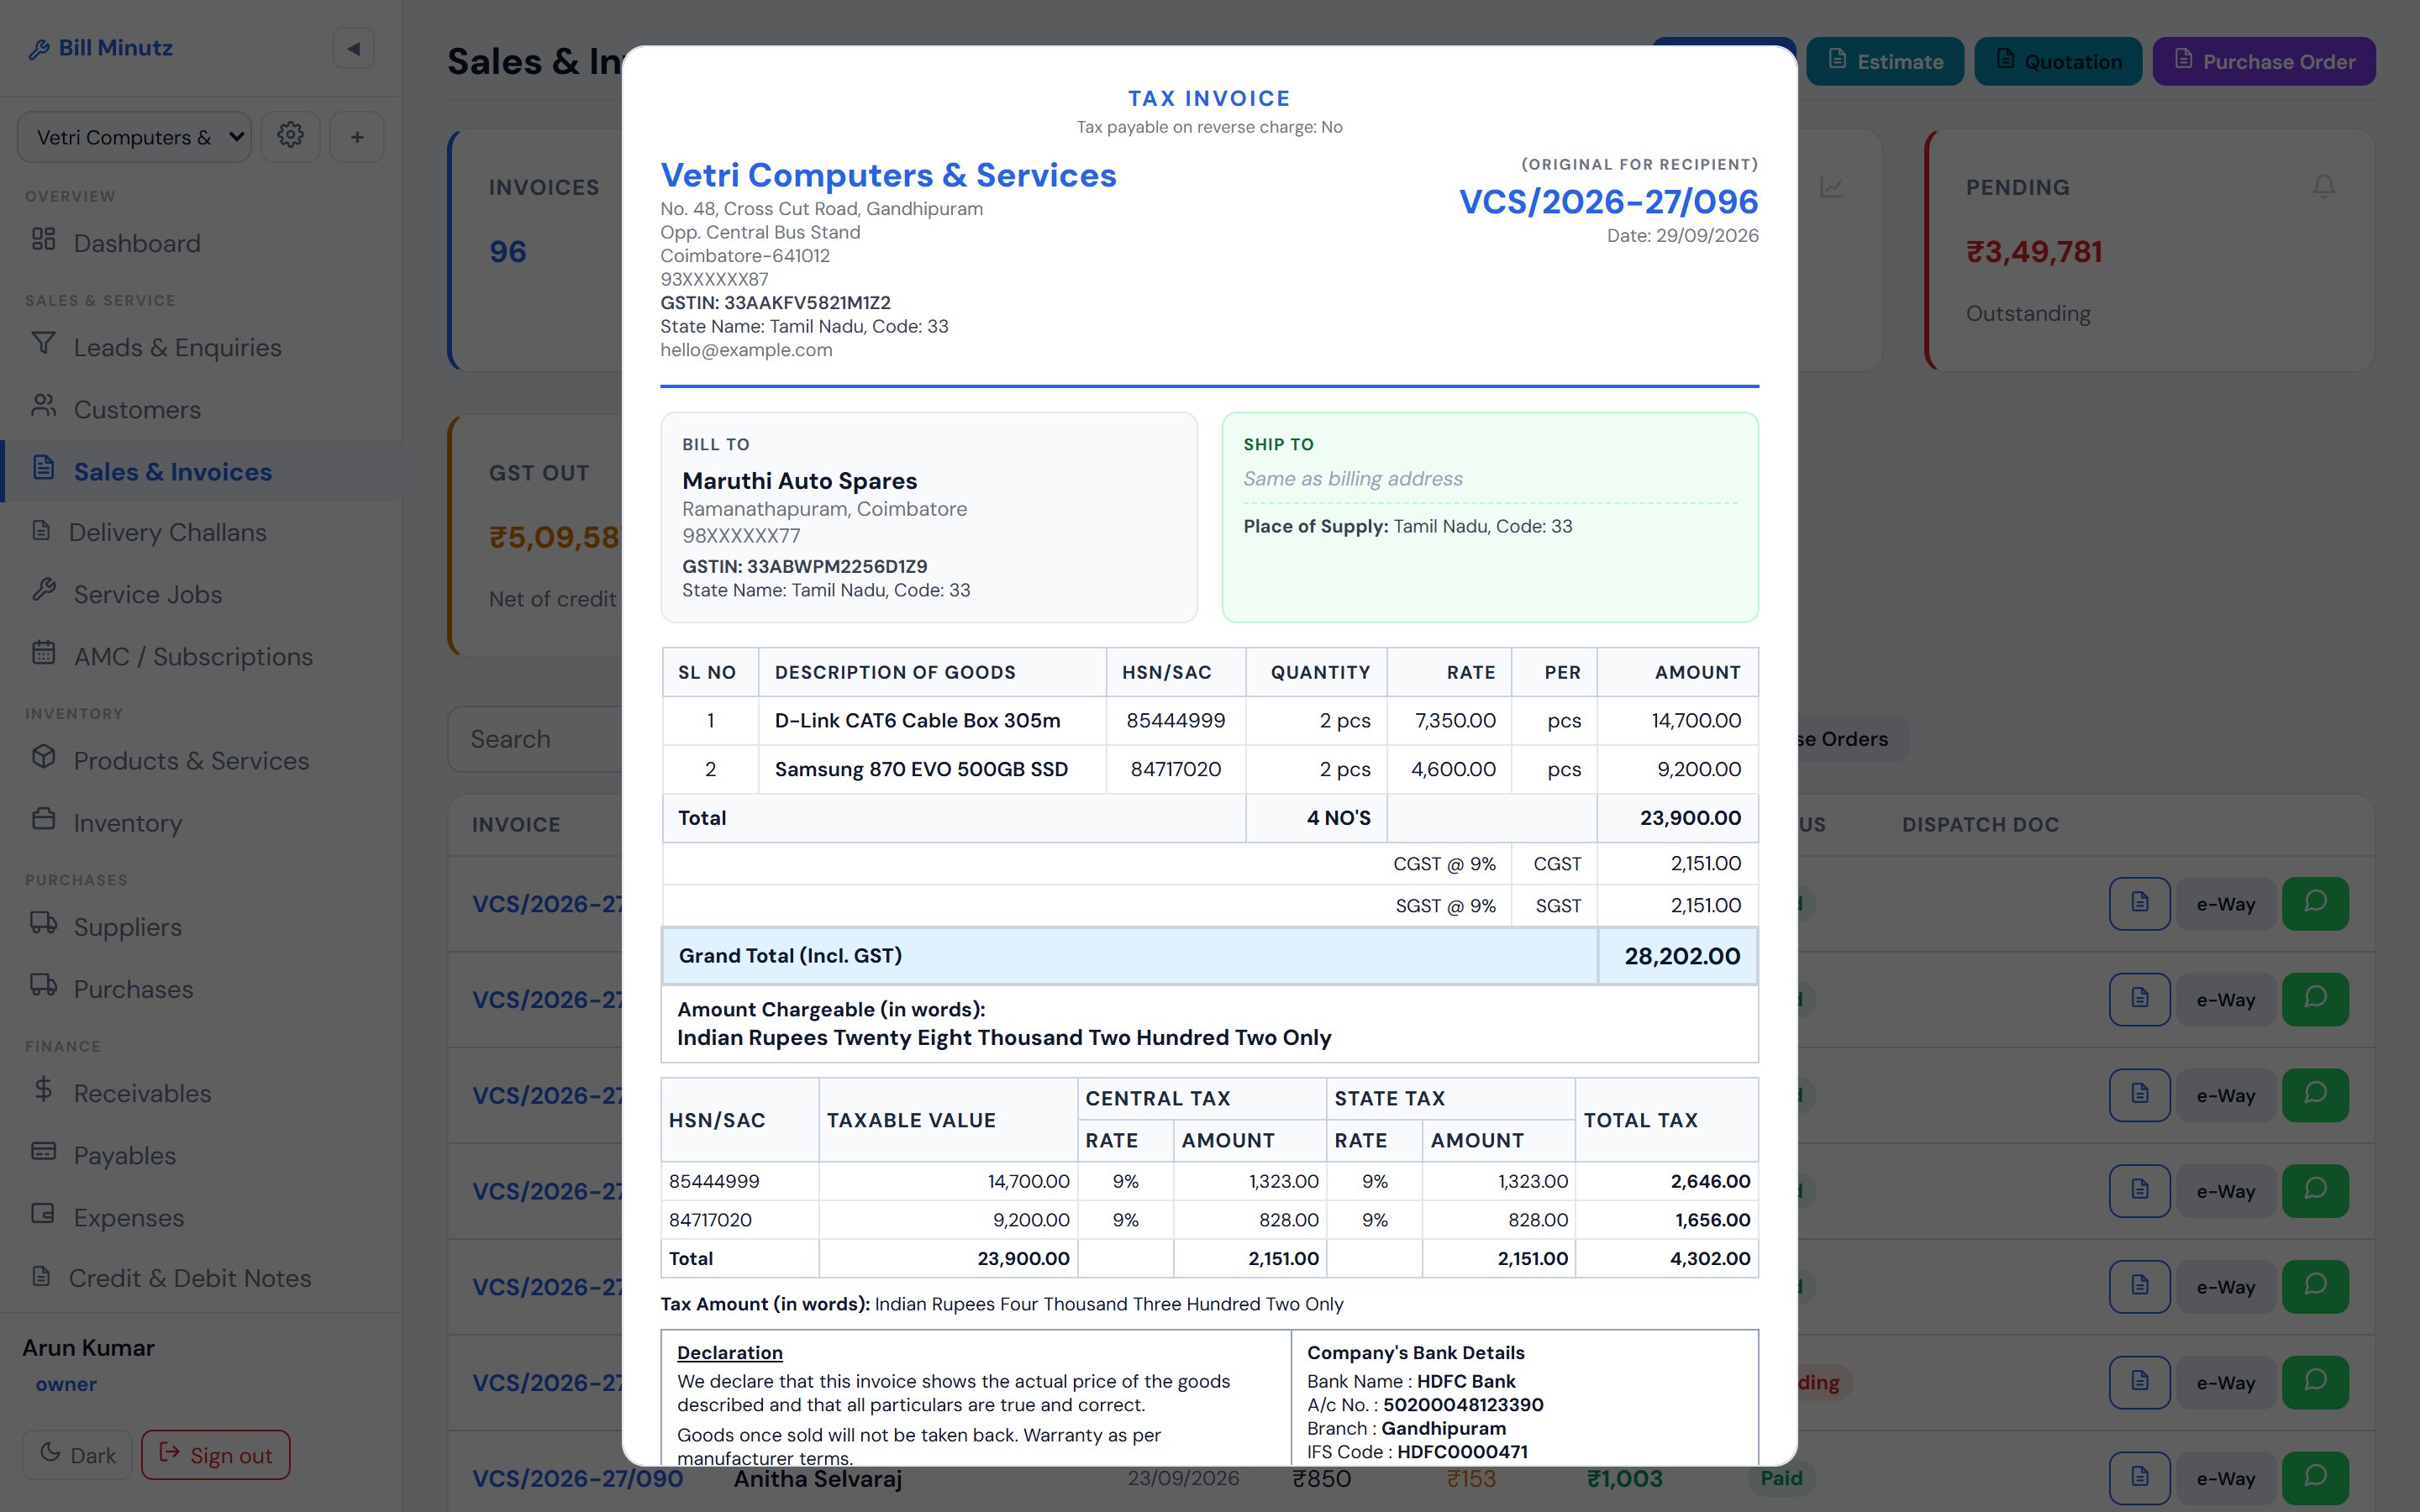Click invoice number VCS/2026-27/096 in modal
Viewport: 2420px width, 1512px height.
click(1608, 201)
